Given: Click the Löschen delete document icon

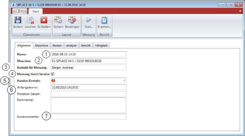Looking at the screenshot, I should [x=30, y=20].
